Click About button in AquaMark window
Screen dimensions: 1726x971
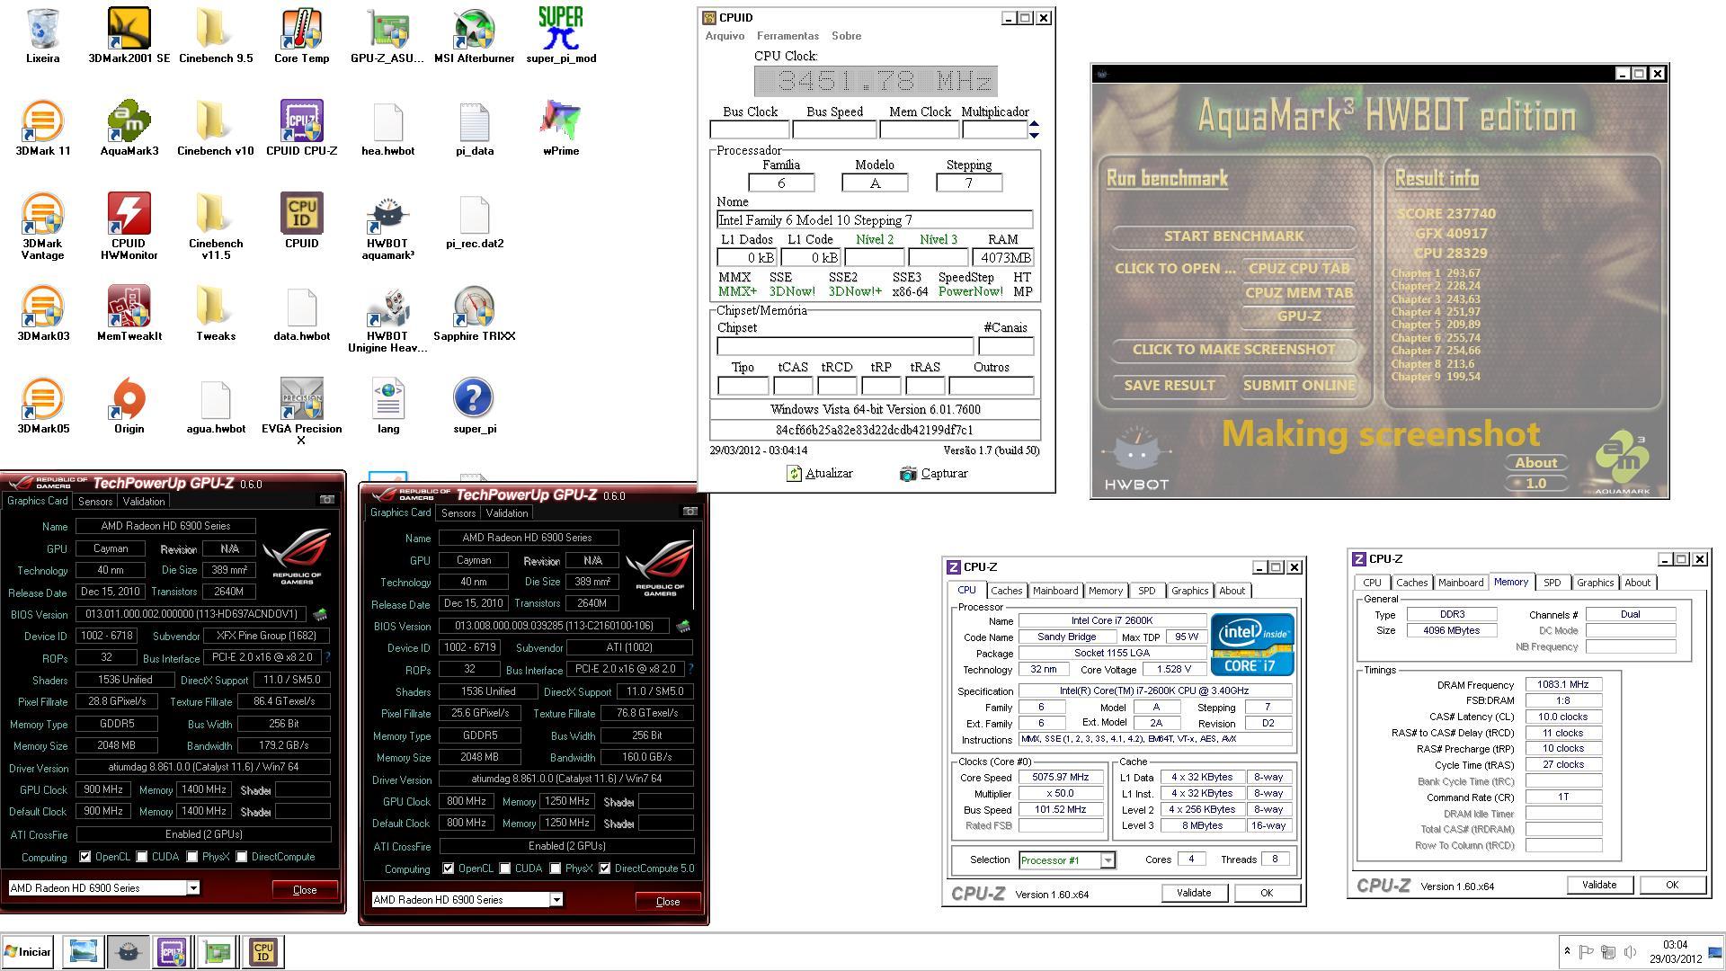click(x=1535, y=463)
